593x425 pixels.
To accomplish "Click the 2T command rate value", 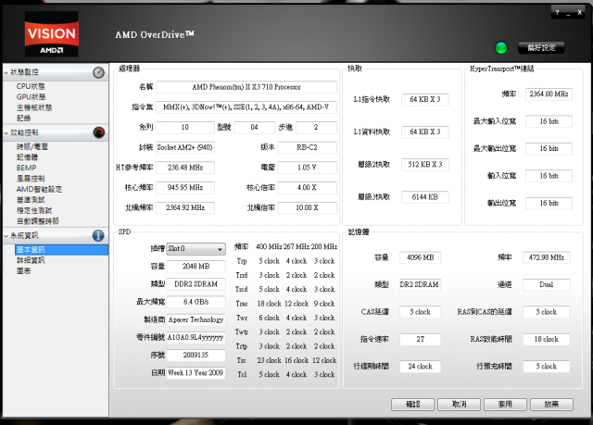I will [420, 339].
